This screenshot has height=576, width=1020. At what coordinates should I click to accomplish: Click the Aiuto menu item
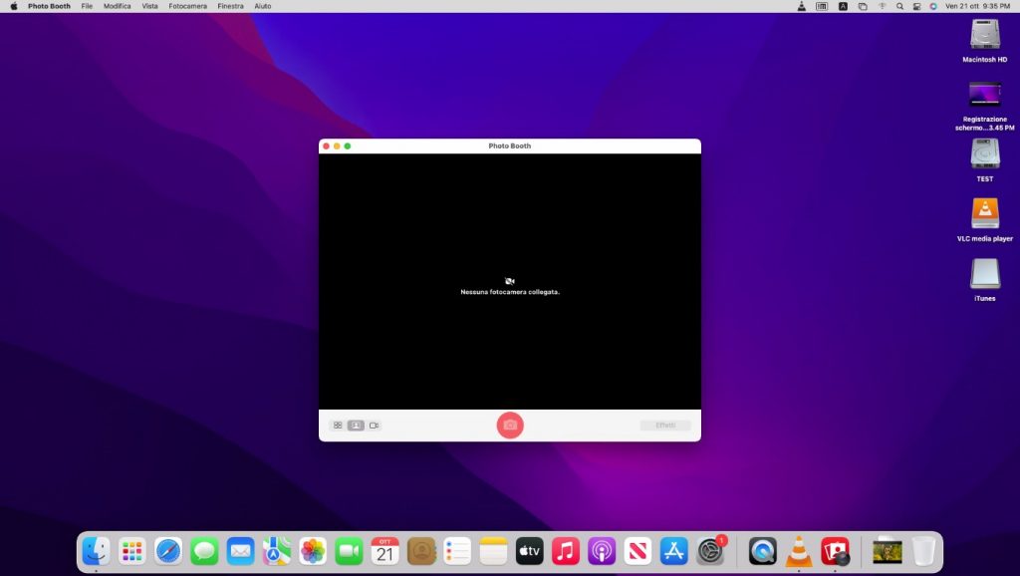[262, 6]
